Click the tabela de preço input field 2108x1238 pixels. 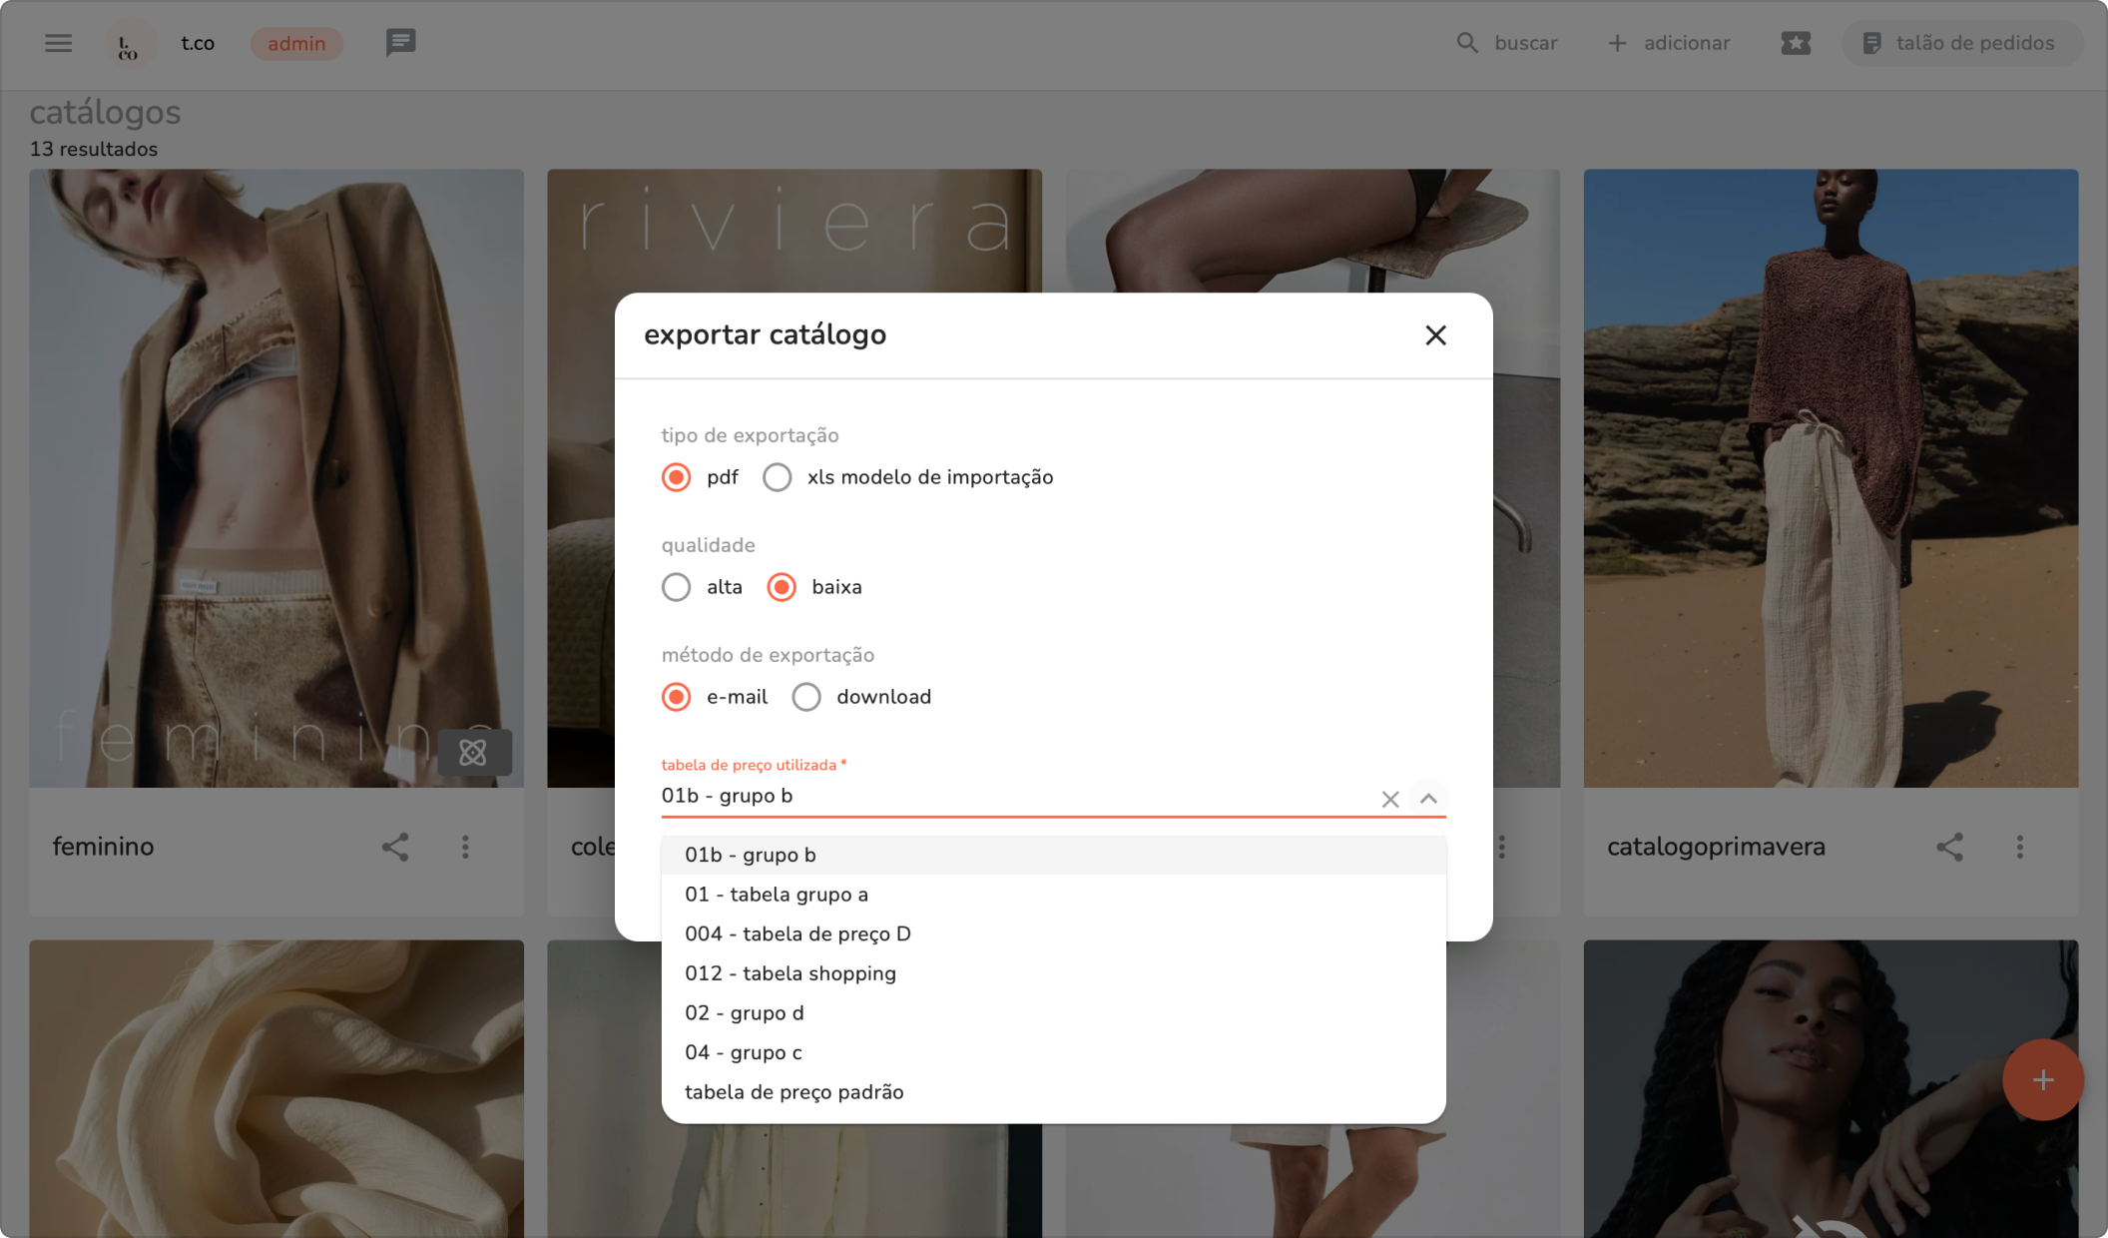click(1008, 797)
